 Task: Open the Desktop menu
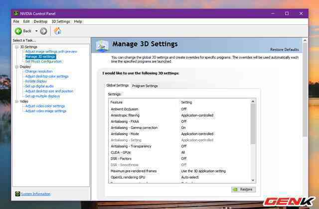tap(40, 21)
